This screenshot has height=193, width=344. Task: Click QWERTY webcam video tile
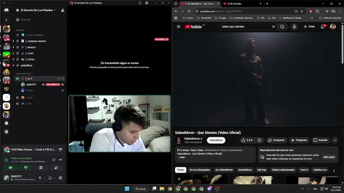(120, 124)
